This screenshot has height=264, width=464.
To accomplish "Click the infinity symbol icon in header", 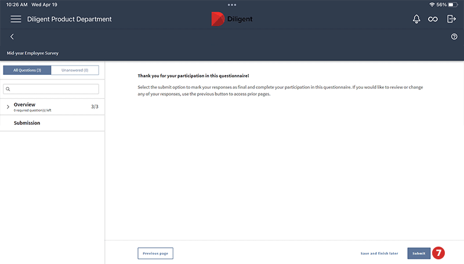I will pyautogui.click(x=433, y=19).
